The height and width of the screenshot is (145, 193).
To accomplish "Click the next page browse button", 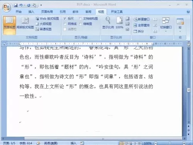I will (x=189, y=134).
